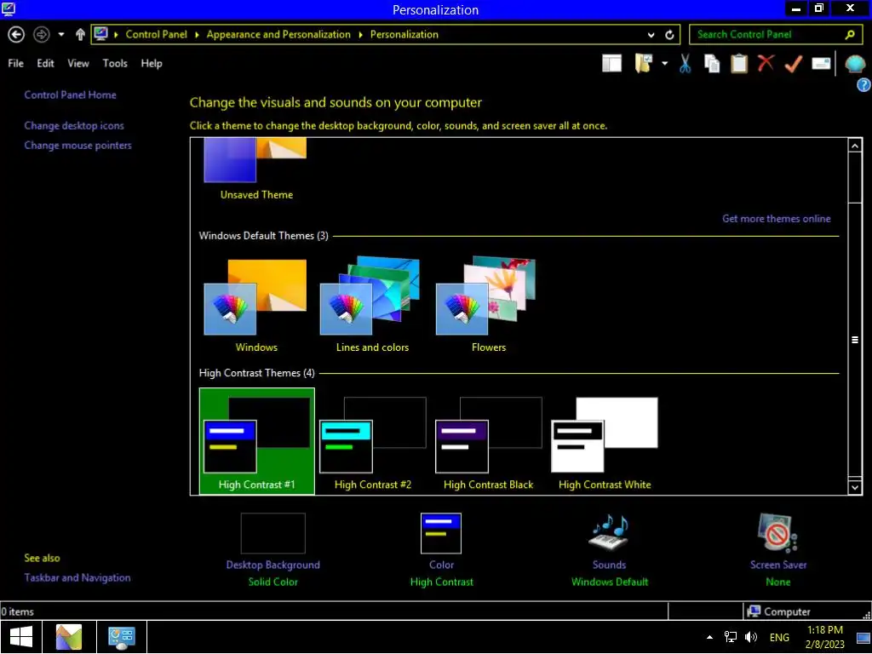872x654 pixels.
Task: Click the Windows Start button
Action: pos(21,637)
